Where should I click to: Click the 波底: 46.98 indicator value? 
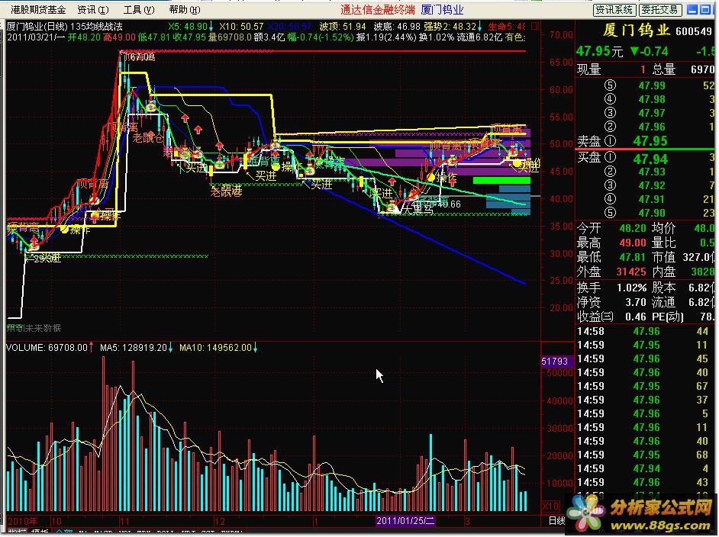(397, 27)
